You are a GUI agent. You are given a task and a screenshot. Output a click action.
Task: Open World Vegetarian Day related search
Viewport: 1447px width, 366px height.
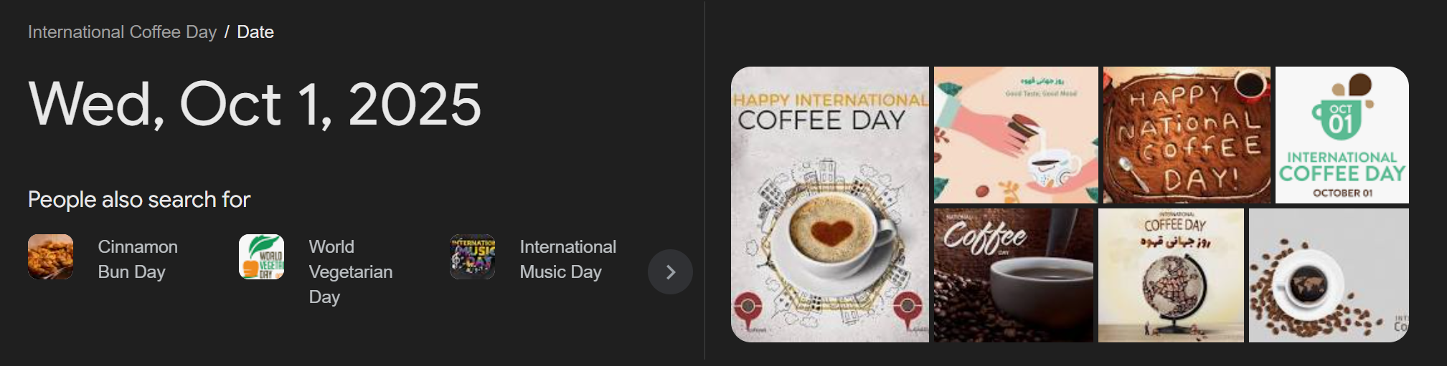pos(351,271)
